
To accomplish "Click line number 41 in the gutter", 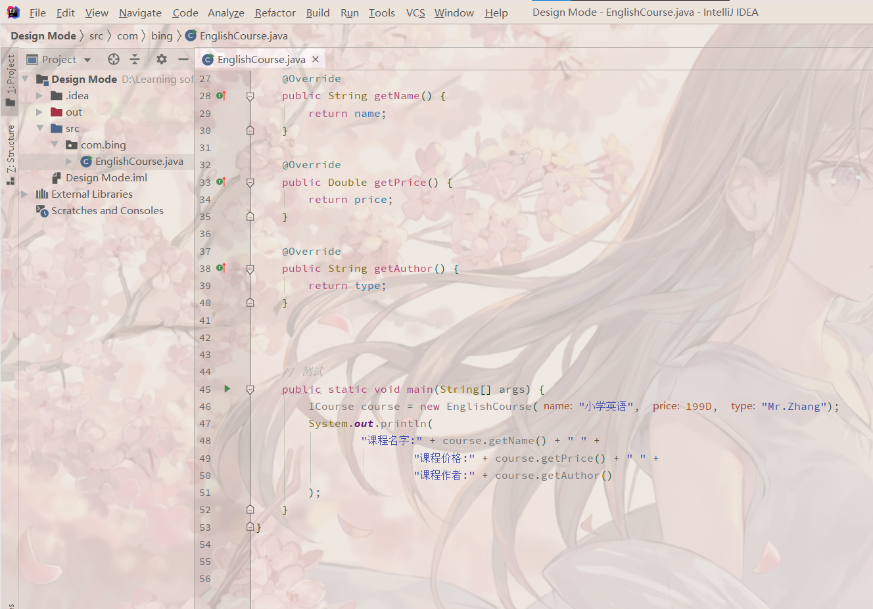I will [x=205, y=321].
